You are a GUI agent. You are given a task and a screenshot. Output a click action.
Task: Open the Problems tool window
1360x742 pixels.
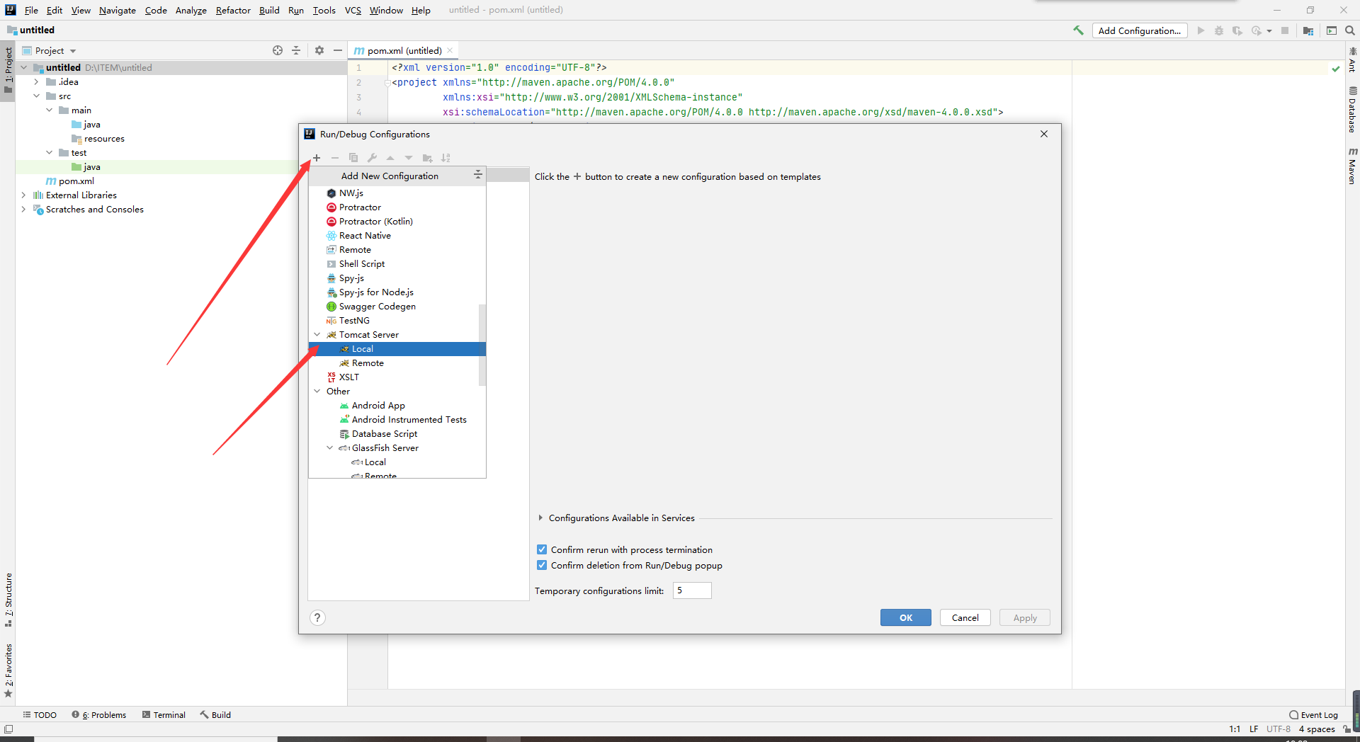pyautogui.click(x=99, y=714)
